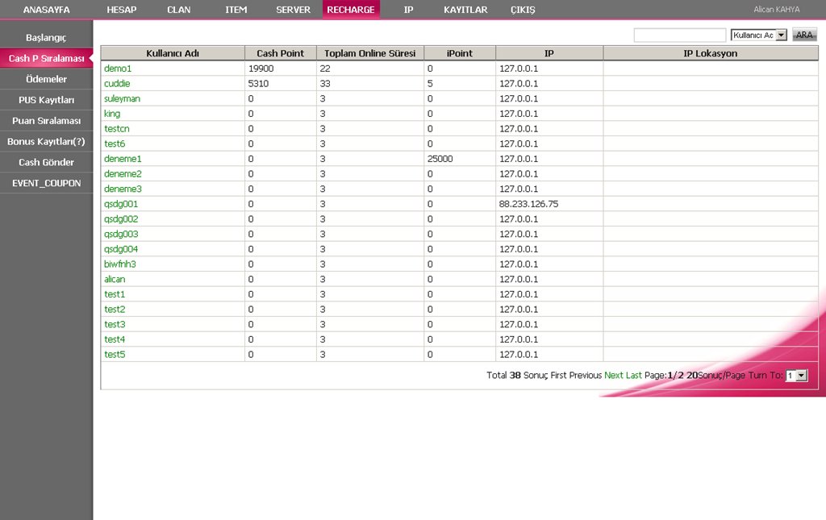Viewport: 826px width, 520px height.
Task: Go to the SERVER menu
Action: point(293,10)
